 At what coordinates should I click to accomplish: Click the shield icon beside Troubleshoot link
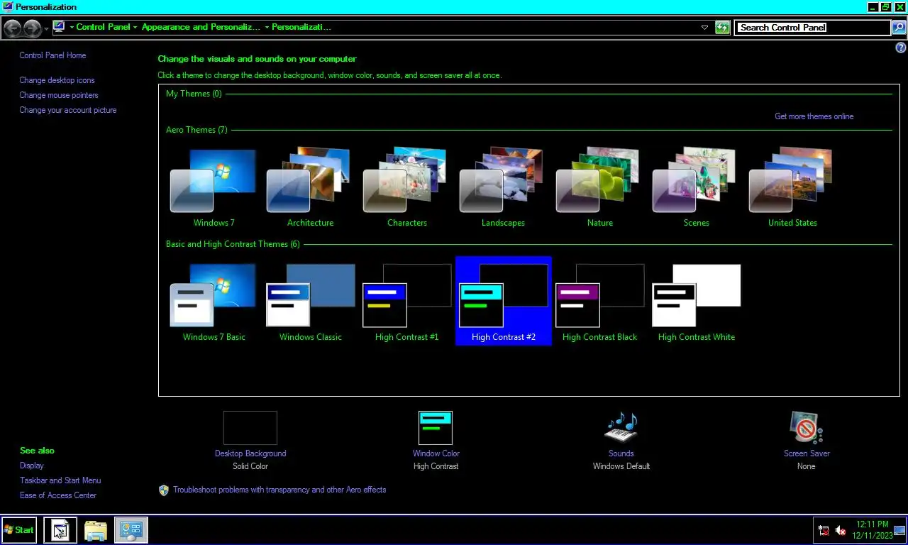coord(164,490)
